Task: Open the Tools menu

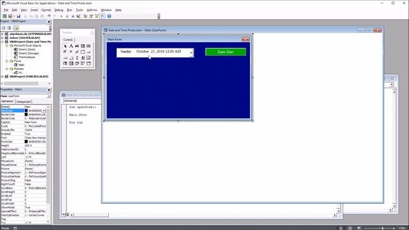Action: pos(79,10)
